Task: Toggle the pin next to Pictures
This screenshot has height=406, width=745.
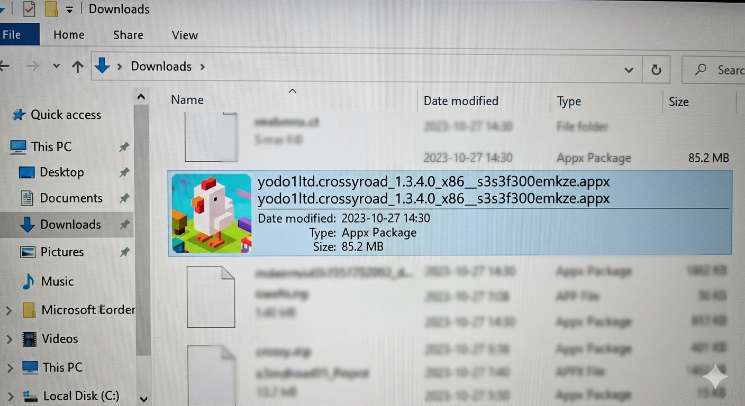Action: coord(124,252)
